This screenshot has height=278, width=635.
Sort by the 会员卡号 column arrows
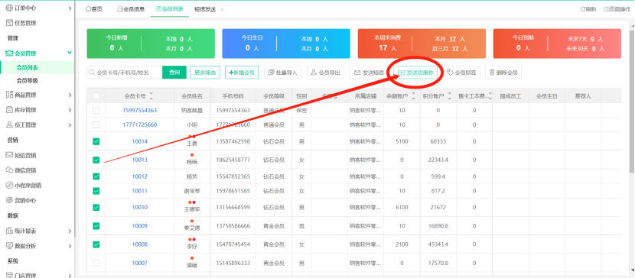pos(151,95)
